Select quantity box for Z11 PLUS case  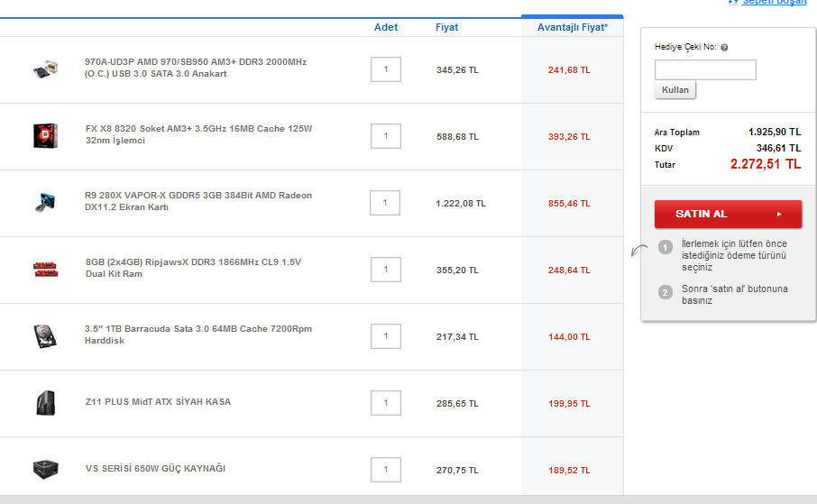point(386,403)
